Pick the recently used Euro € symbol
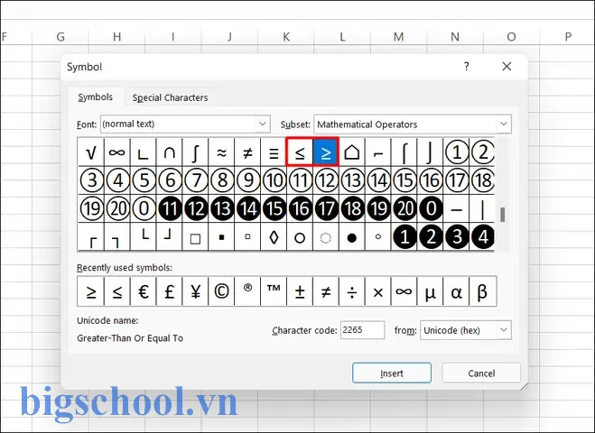The image size is (595, 433). (143, 291)
